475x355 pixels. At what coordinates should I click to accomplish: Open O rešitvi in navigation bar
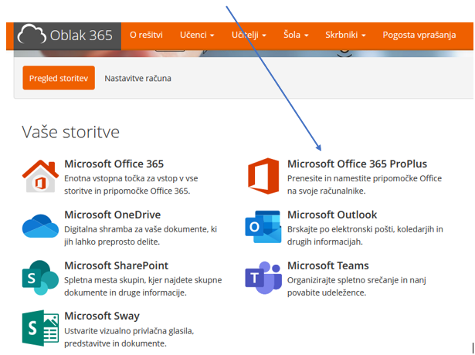pos(146,35)
